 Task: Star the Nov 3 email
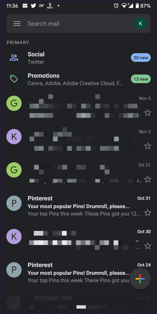pos(148,146)
